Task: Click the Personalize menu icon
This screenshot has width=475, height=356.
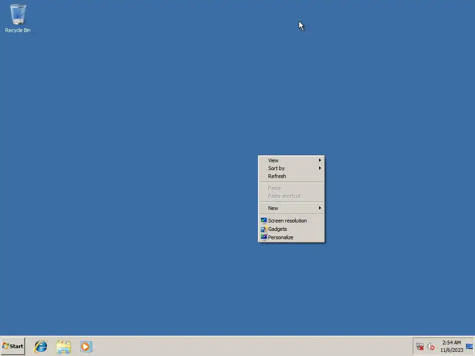Action: [264, 237]
